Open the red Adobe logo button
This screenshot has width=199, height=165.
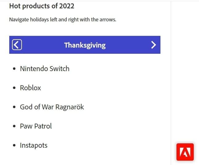(x=185, y=152)
